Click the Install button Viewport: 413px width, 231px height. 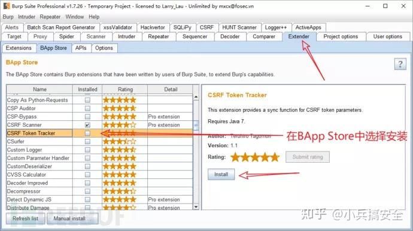pos(221,174)
